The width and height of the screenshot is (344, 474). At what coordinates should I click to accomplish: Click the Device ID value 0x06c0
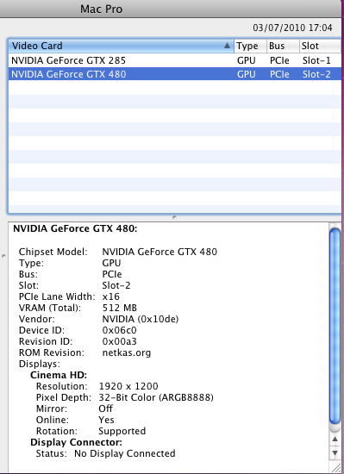(119, 330)
